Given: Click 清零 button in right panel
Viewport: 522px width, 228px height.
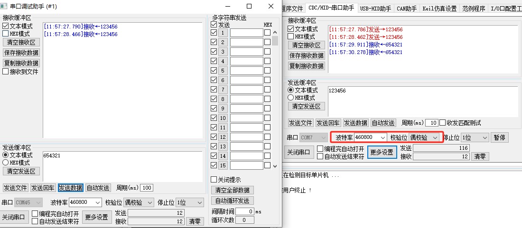Looking at the screenshot, I should [480, 156].
